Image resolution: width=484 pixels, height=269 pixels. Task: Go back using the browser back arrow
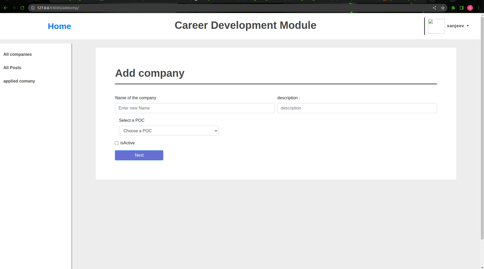[6, 8]
